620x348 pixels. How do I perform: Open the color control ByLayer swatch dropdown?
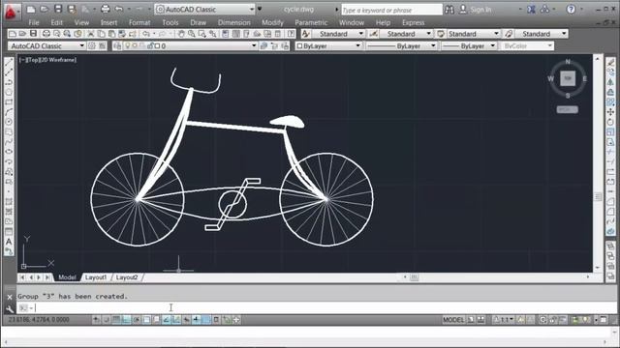[x=328, y=46]
